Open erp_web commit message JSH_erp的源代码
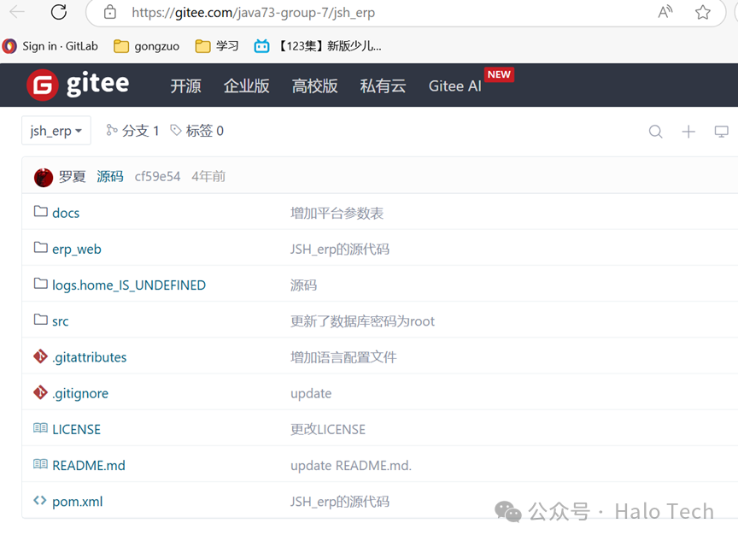Image resolution: width=738 pixels, height=541 pixels. click(x=339, y=249)
